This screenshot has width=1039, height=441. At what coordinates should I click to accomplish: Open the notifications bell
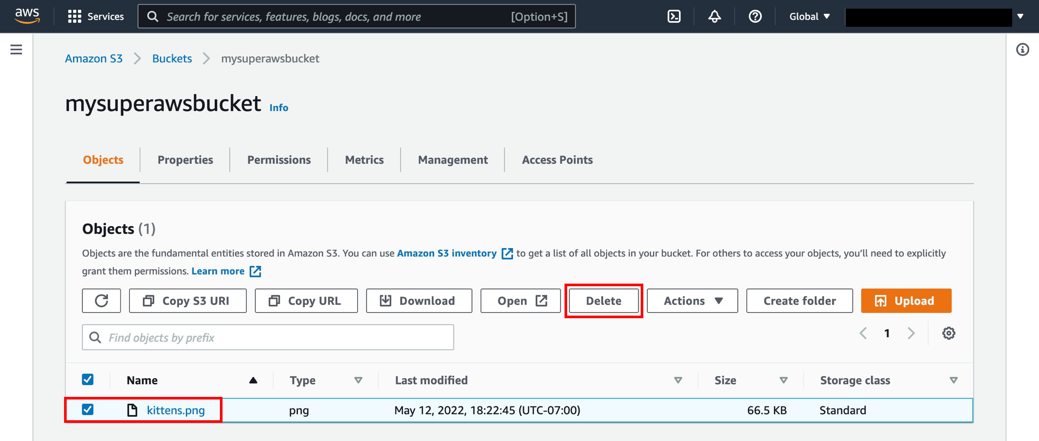pyautogui.click(x=714, y=16)
